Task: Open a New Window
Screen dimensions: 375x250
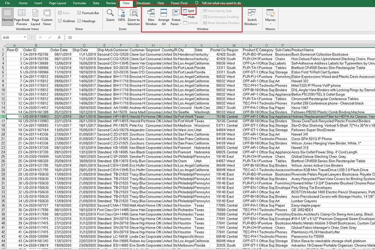Action: click(151, 17)
